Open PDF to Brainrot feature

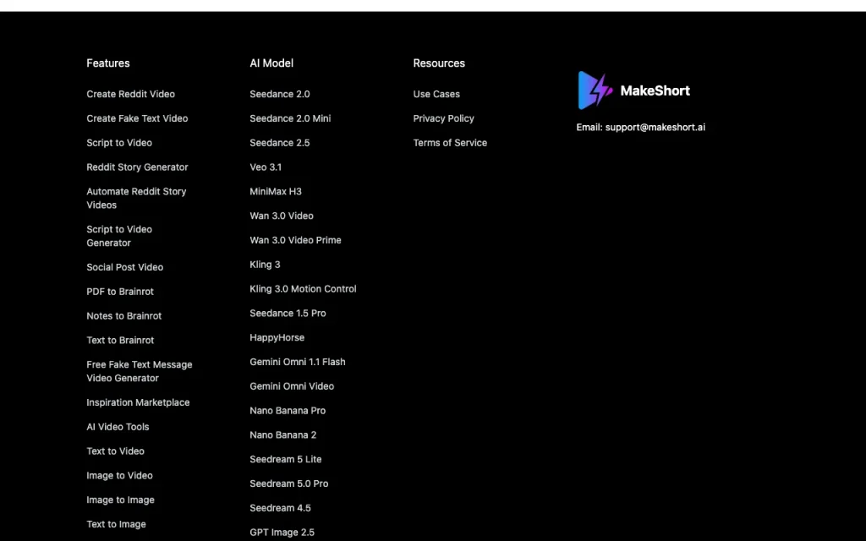click(x=120, y=292)
